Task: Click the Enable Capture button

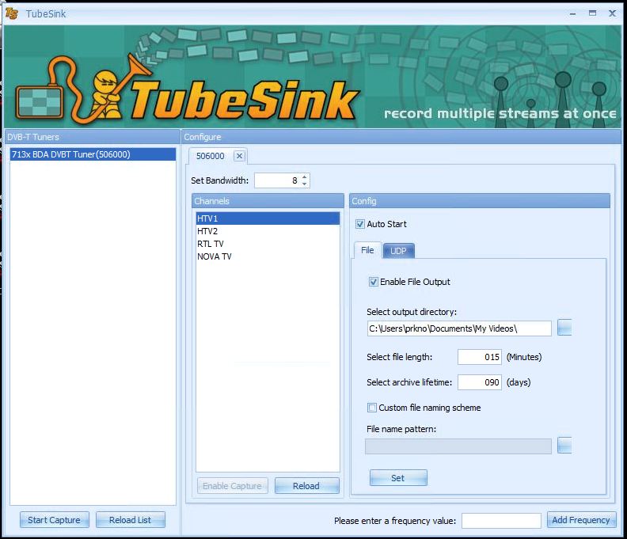Action: click(232, 486)
